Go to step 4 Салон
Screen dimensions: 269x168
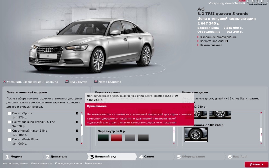click(x=149, y=157)
